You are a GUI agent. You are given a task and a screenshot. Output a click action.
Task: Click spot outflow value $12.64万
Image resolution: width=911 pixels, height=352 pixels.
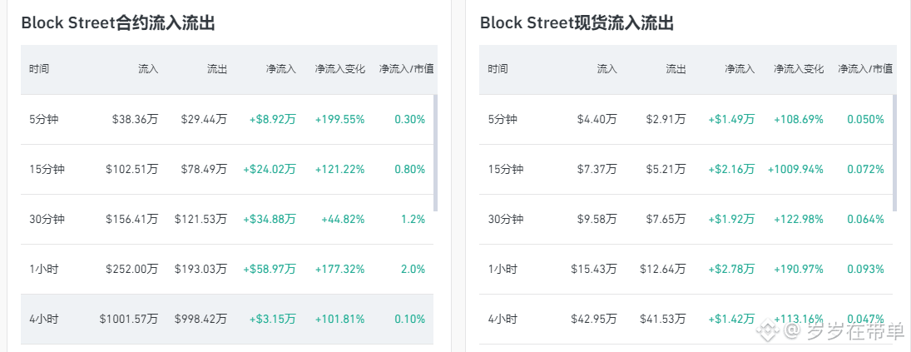[x=663, y=270]
